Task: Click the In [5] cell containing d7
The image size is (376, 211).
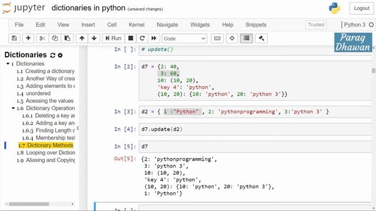Action: (x=255, y=147)
